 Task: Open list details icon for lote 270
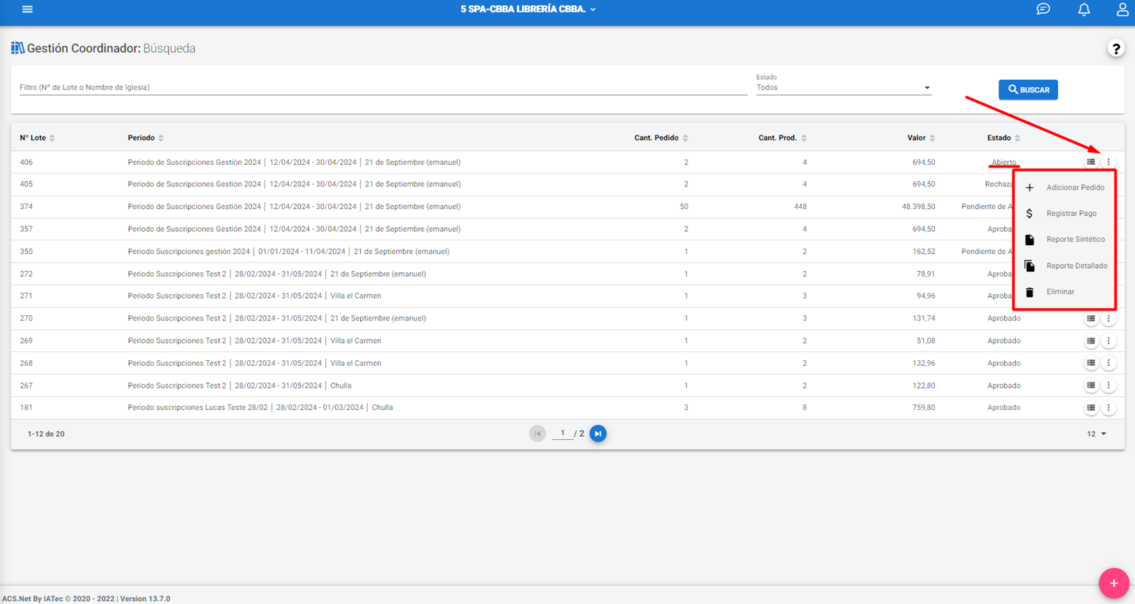1091,319
